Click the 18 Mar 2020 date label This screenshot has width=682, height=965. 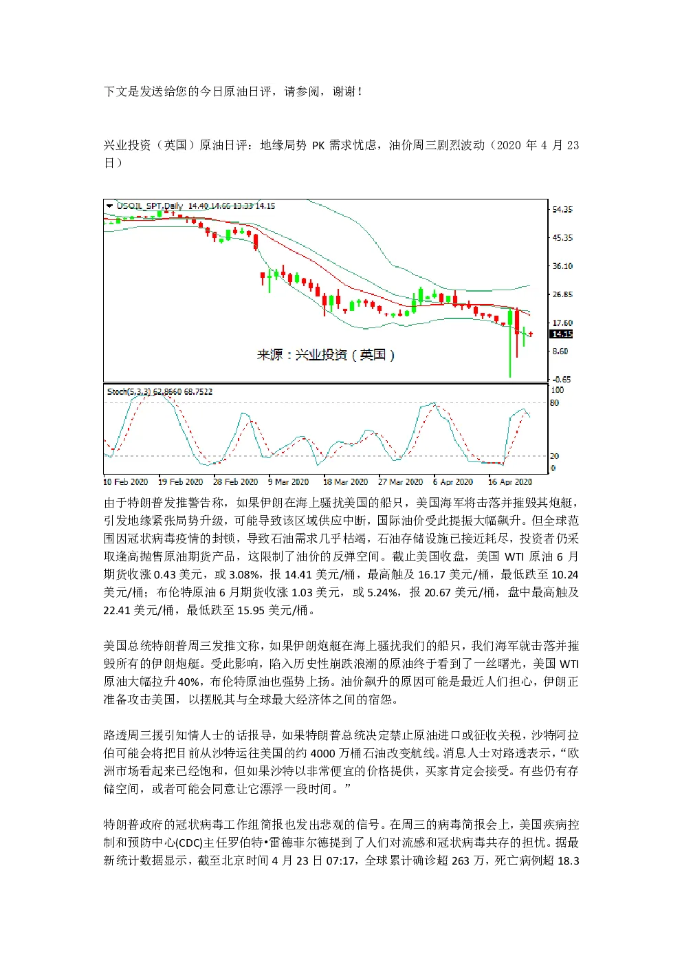tap(345, 482)
